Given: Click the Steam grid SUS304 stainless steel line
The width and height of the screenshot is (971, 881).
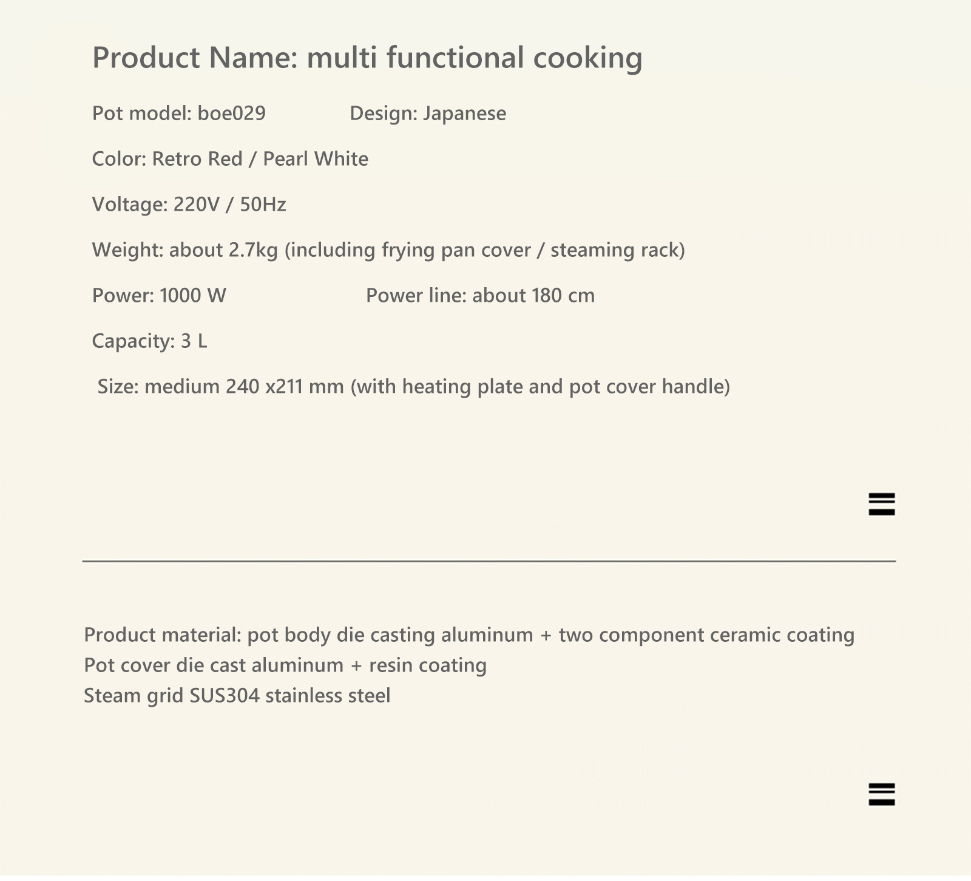Looking at the screenshot, I should coord(237,696).
